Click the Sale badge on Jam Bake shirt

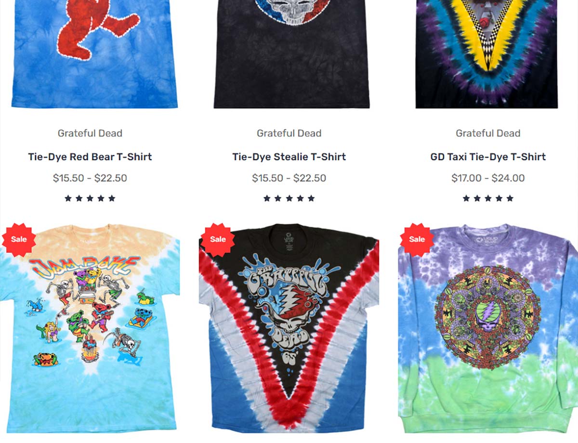coord(19,239)
